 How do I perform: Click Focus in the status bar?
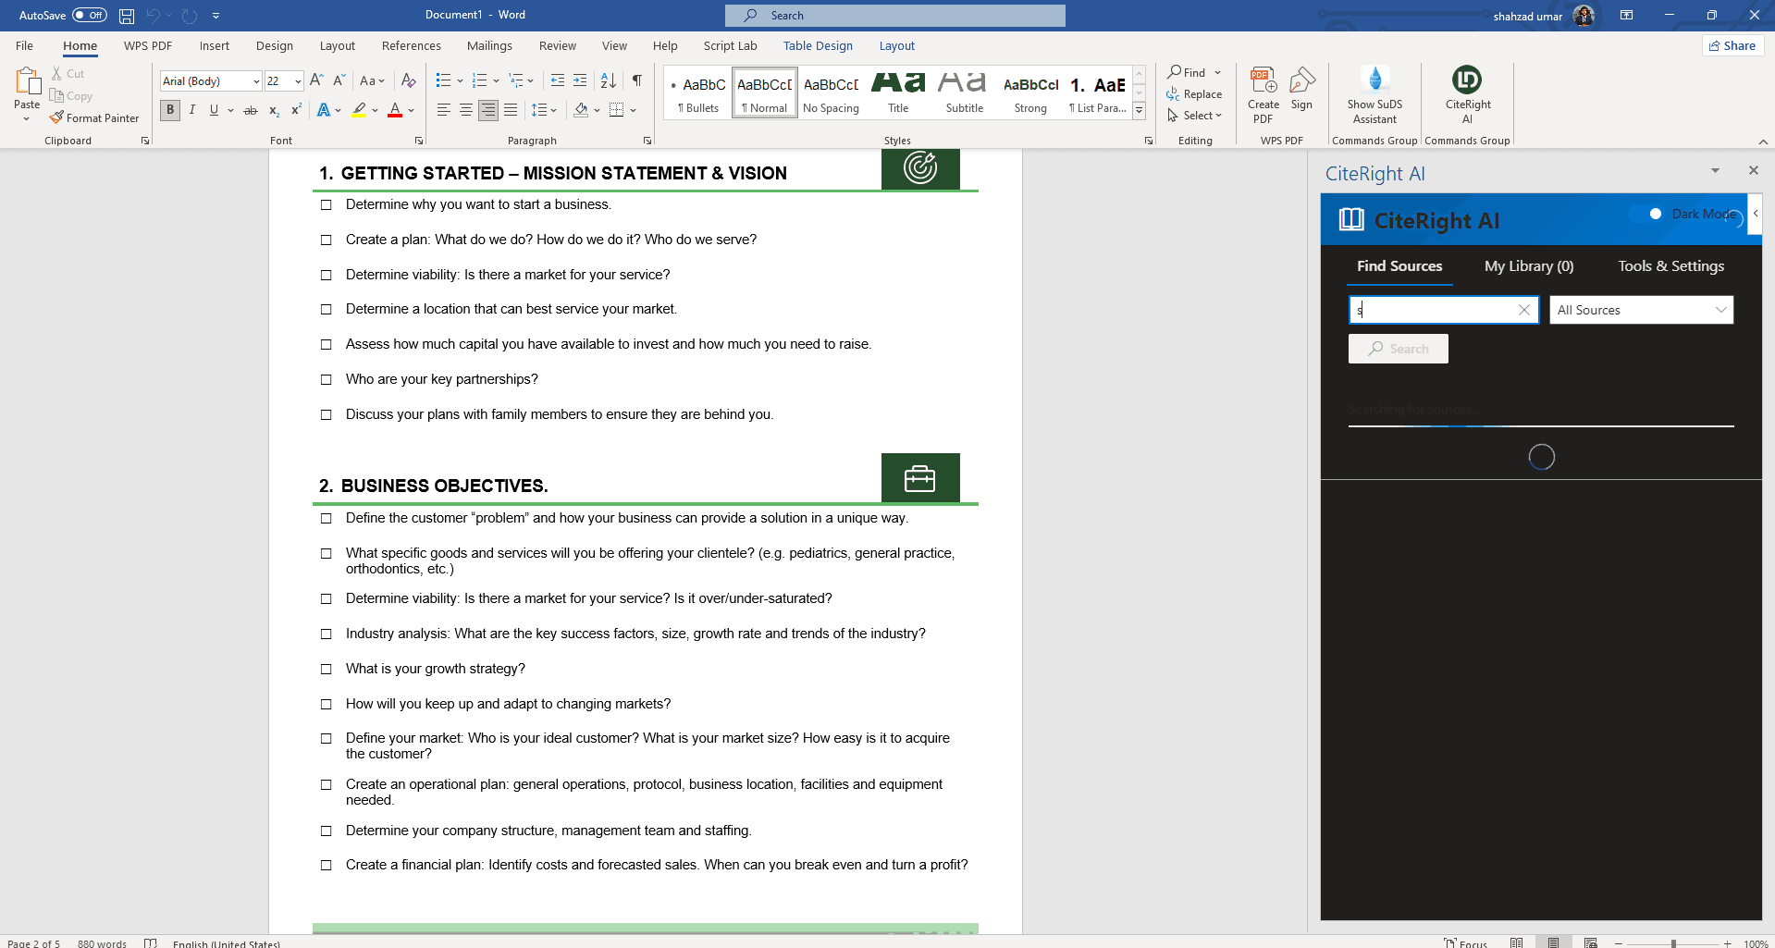pyautogui.click(x=1465, y=942)
